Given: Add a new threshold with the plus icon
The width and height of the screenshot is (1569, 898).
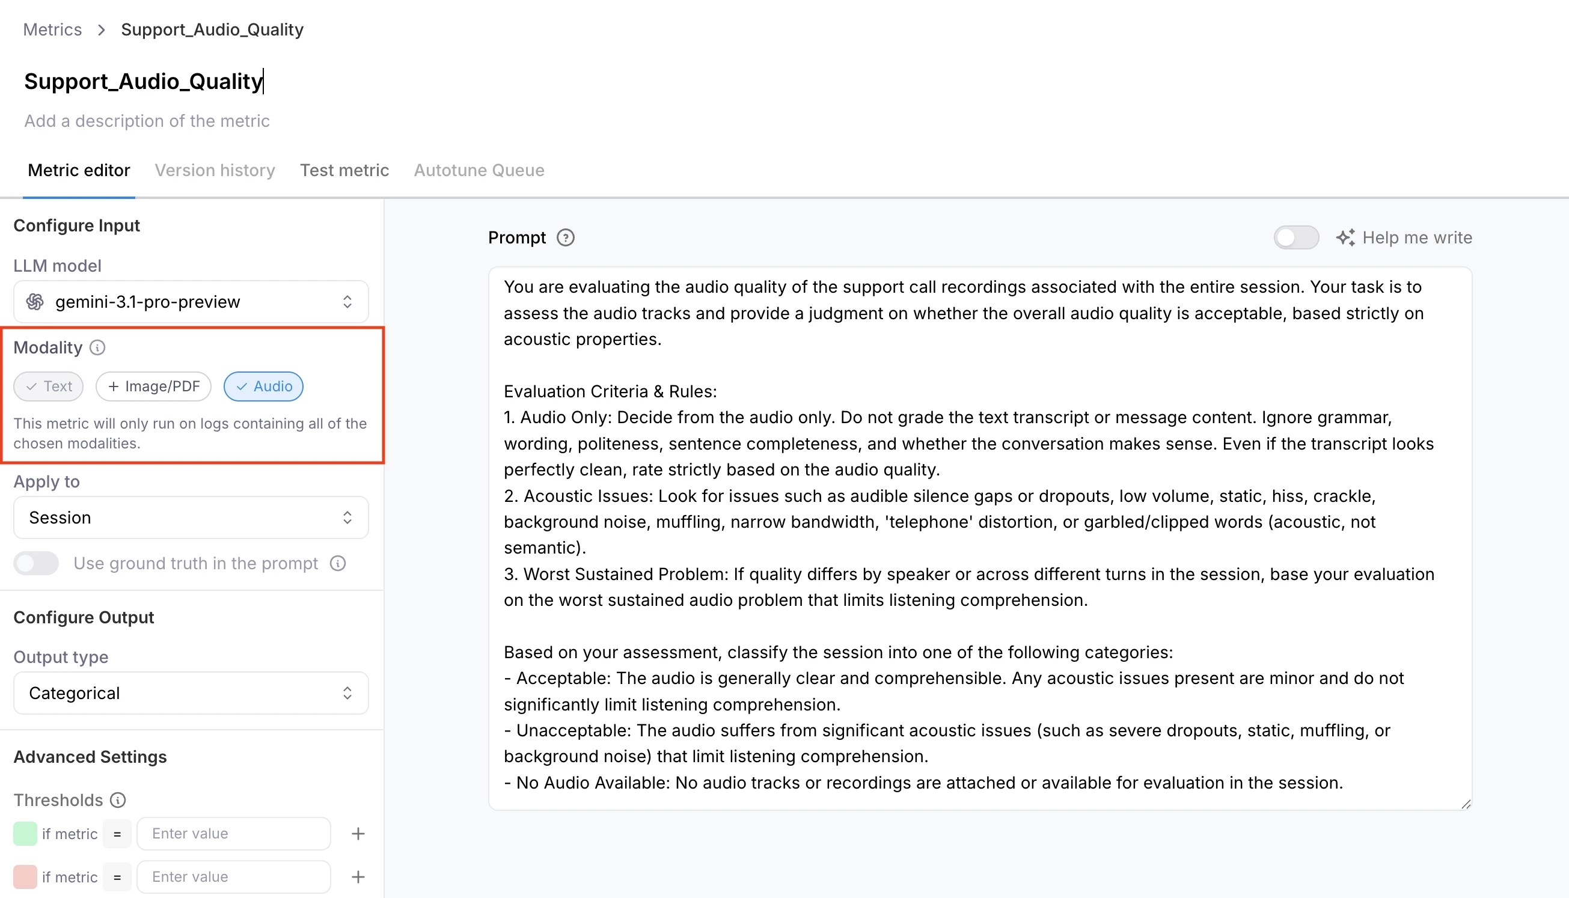Looking at the screenshot, I should (x=358, y=833).
